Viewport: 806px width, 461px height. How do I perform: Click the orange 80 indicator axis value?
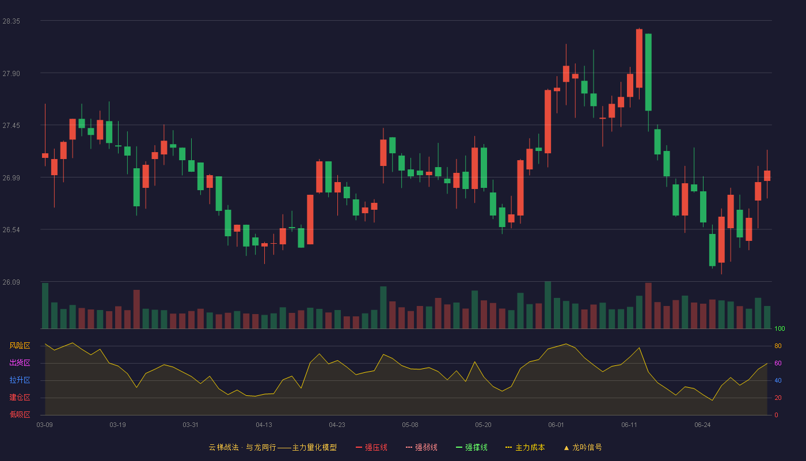pos(778,346)
